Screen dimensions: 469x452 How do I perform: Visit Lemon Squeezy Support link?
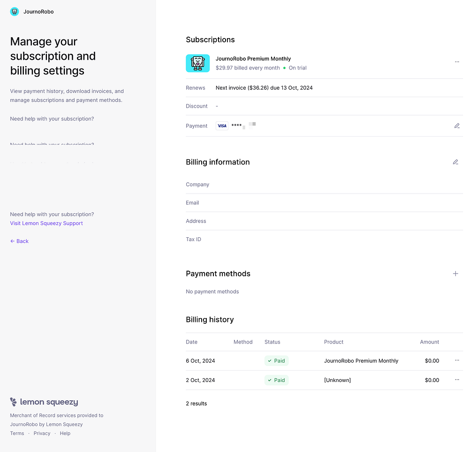(x=46, y=223)
